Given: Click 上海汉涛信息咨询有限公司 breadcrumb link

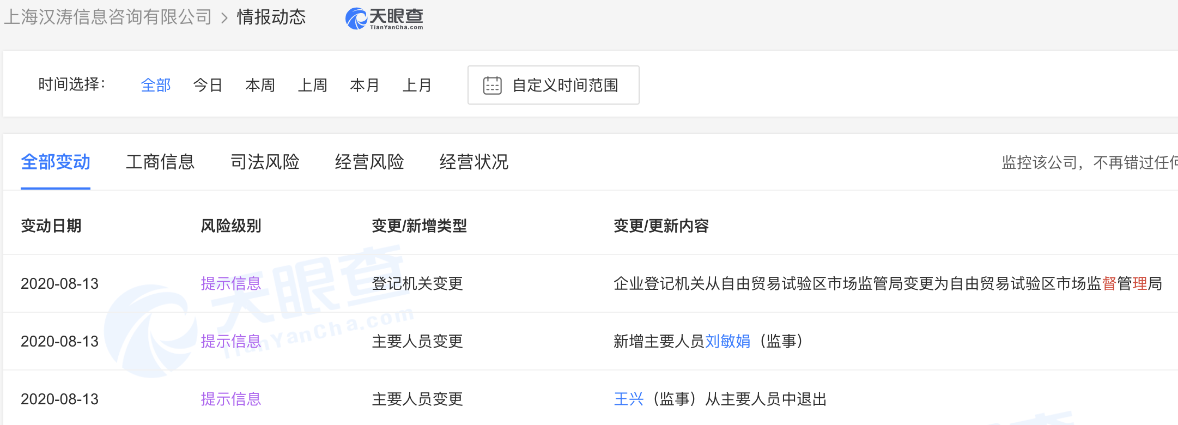Looking at the screenshot, I should pos(108,17).
